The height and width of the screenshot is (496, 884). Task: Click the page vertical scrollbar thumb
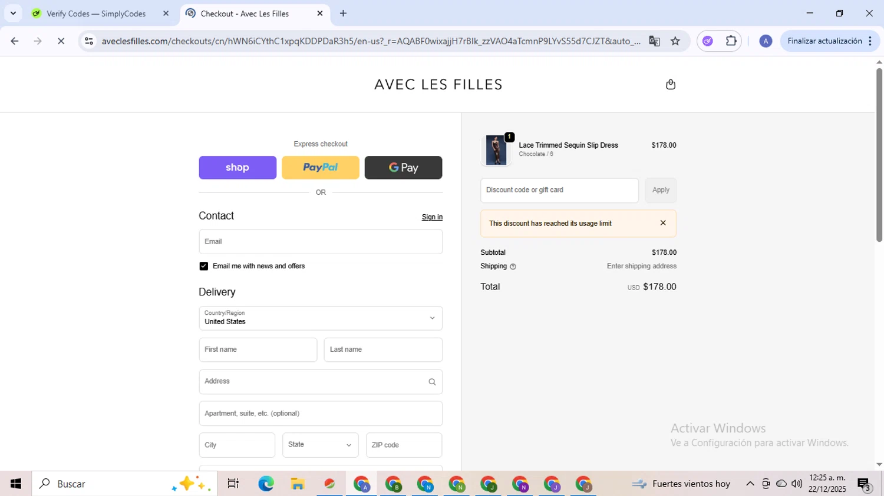coord(879,155)
